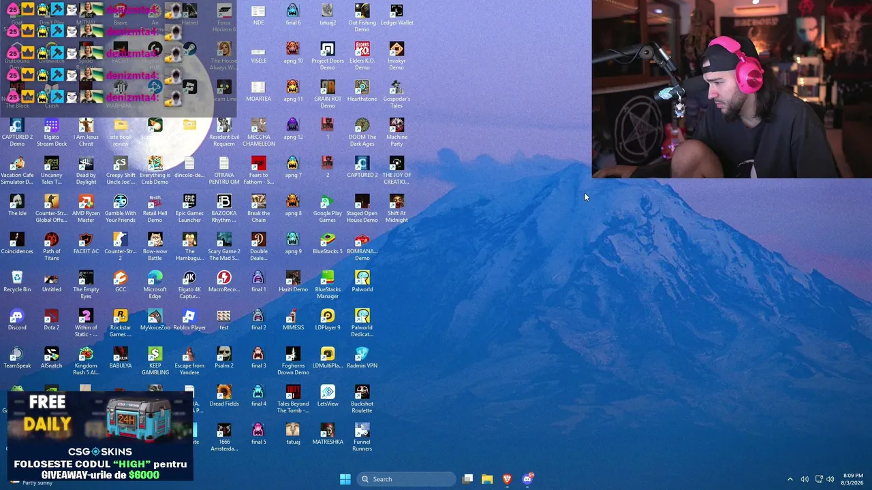872x490 pixels.
Task: Open the Windows Start menu
Action: point(345,479)
